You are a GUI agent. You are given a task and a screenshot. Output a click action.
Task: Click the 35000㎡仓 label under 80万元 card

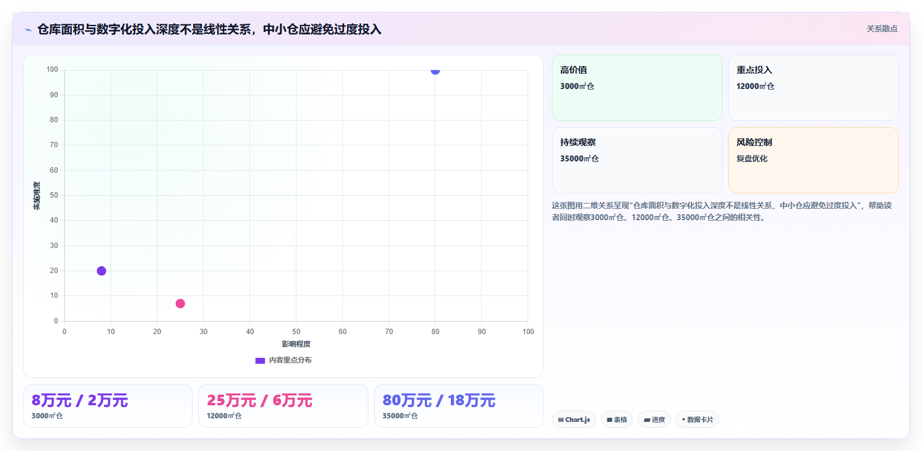(400, 416)
